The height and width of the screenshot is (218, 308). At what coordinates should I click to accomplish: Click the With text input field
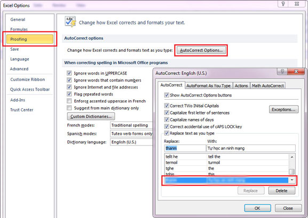(x=251, y=148)
